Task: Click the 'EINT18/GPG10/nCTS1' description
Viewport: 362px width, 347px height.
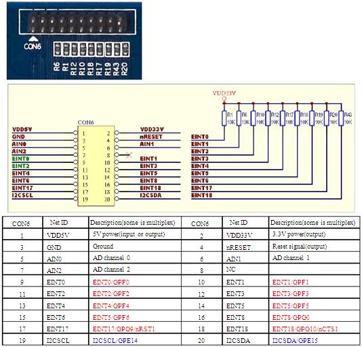Action: pyautogui.click(x=305, y=329)
